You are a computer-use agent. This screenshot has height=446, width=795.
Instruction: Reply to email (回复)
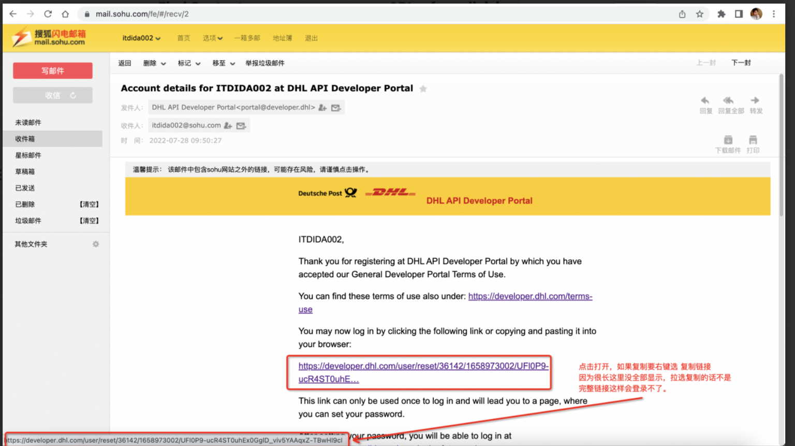pyautogui.click(x=705, y=105)
